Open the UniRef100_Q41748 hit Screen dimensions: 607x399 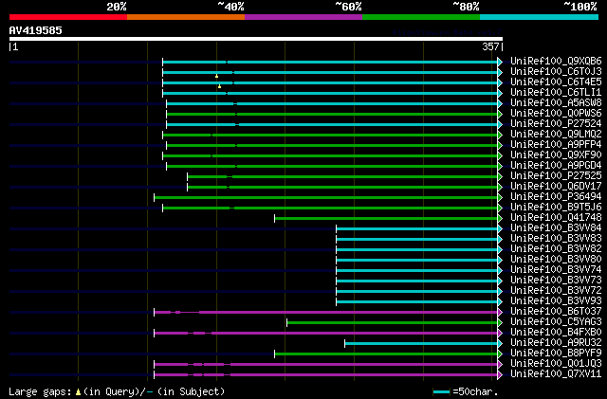(x=556, y=218)
